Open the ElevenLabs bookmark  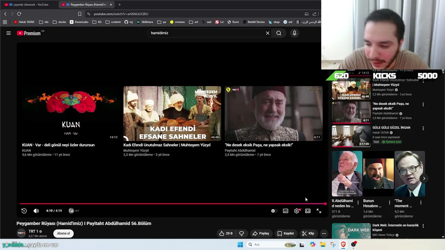coord(79,22)
